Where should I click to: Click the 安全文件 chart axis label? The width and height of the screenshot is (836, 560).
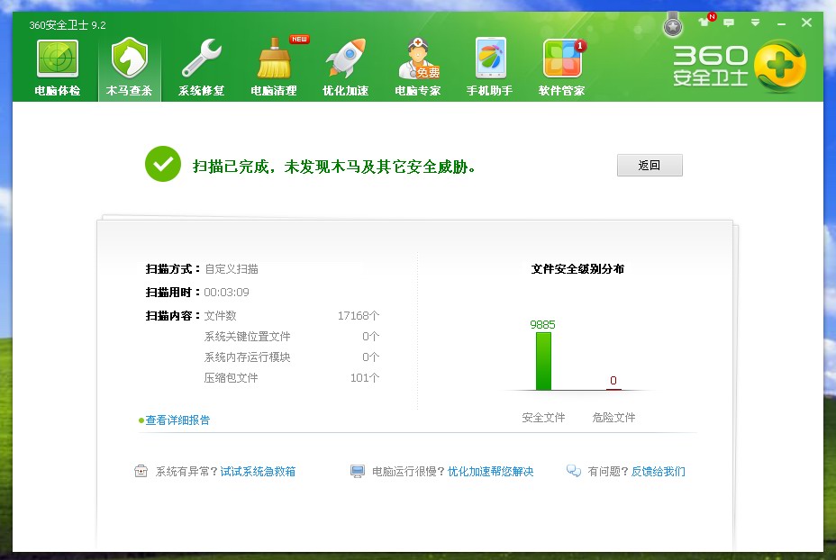[x=543, y=417]
